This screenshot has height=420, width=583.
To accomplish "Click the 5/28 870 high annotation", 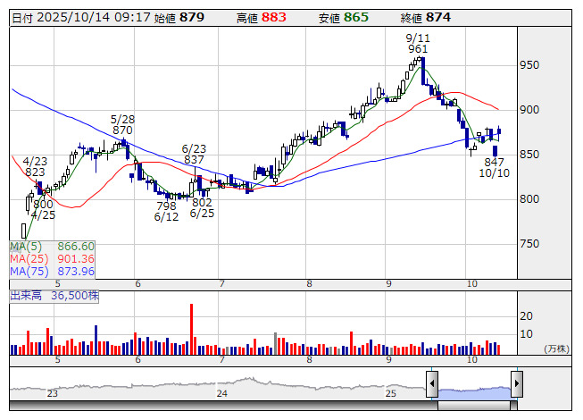I will point(122,125).
